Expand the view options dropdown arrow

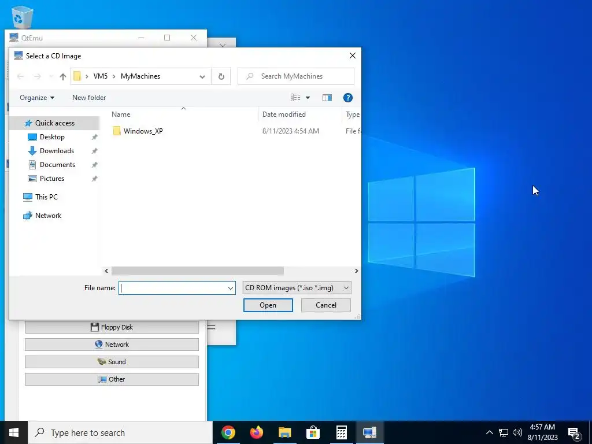[x=308, y=98]
